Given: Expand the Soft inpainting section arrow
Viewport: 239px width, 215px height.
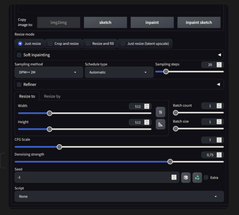Looking at the screenshot, I should tap(218, 55).
